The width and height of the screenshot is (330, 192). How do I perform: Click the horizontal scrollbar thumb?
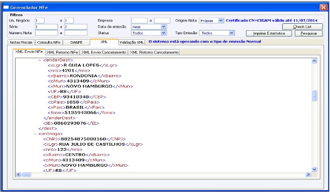click(x=26, y=174)
